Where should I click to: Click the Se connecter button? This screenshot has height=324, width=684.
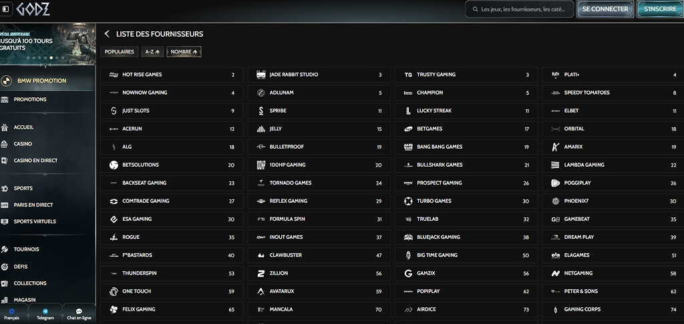click(x=605, y=9)
